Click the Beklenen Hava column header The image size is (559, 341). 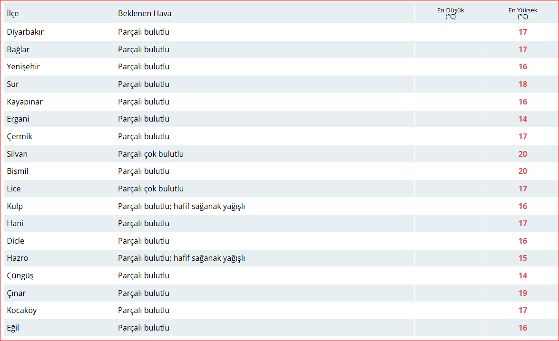145,13
